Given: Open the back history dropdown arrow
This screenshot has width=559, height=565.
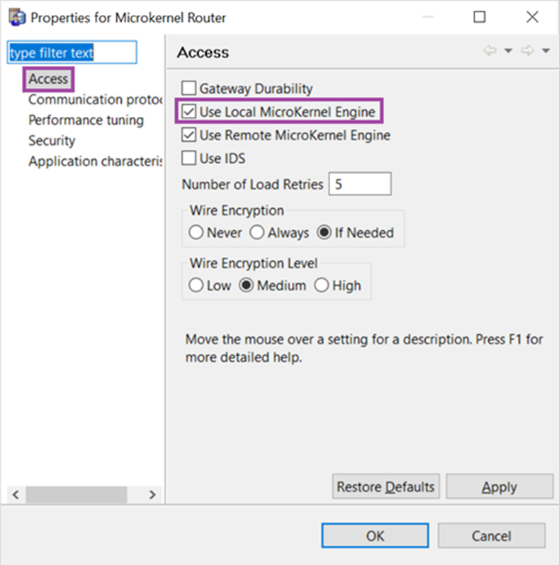Looking at the screenshot, I should point(508,51).
